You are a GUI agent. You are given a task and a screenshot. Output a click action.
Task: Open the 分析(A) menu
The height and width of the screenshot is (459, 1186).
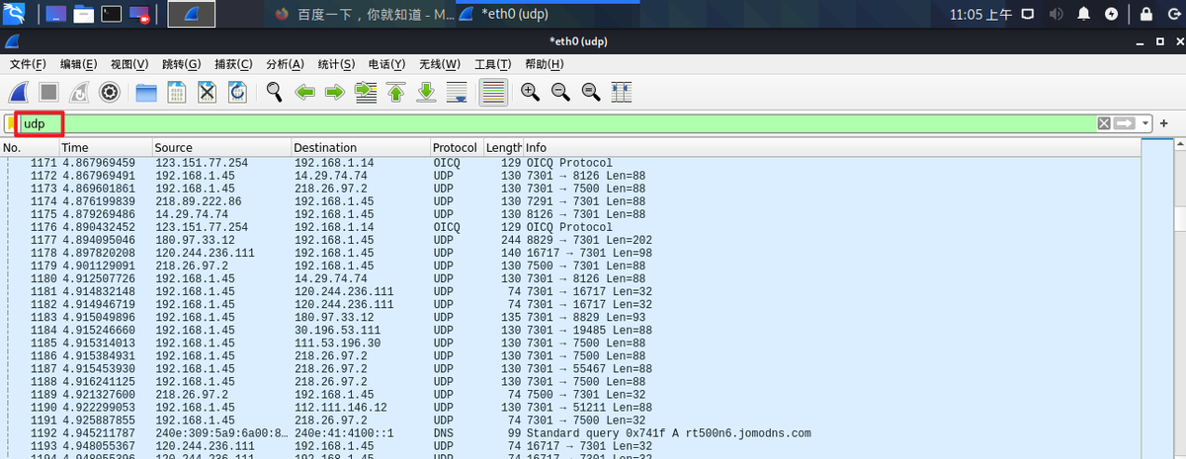285,64
